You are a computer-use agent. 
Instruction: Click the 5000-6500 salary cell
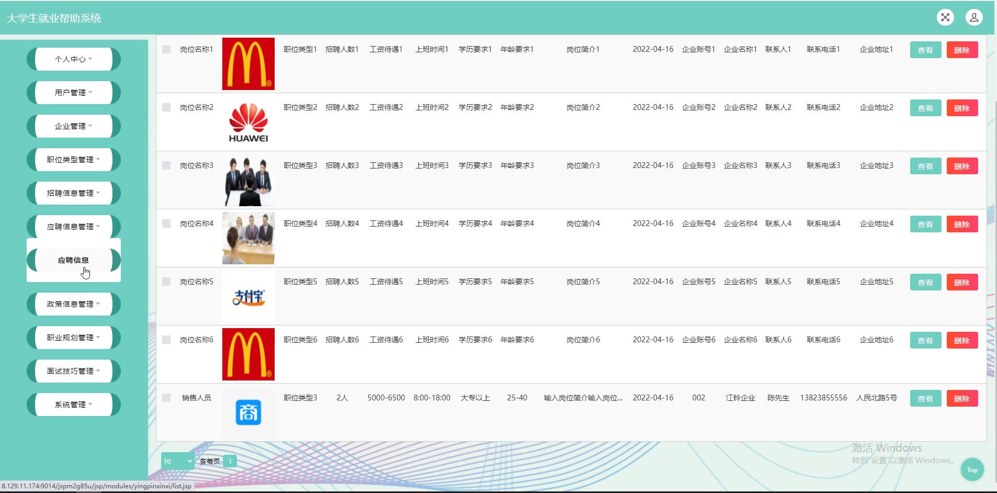pyautogui.click(x=386, y=398)
